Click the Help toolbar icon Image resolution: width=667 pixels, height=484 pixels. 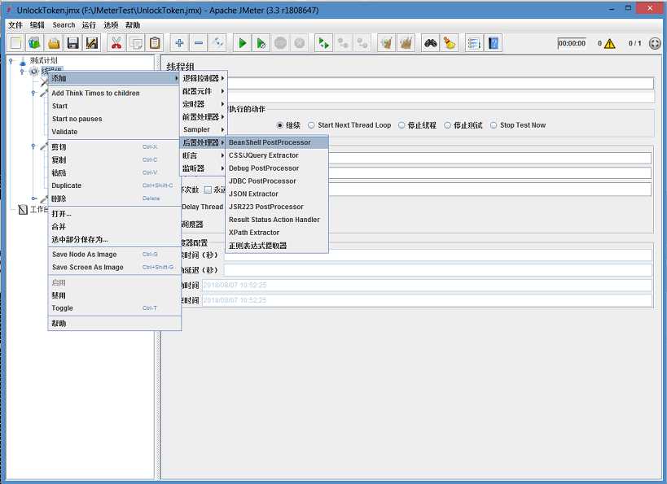tap(494, 43)
